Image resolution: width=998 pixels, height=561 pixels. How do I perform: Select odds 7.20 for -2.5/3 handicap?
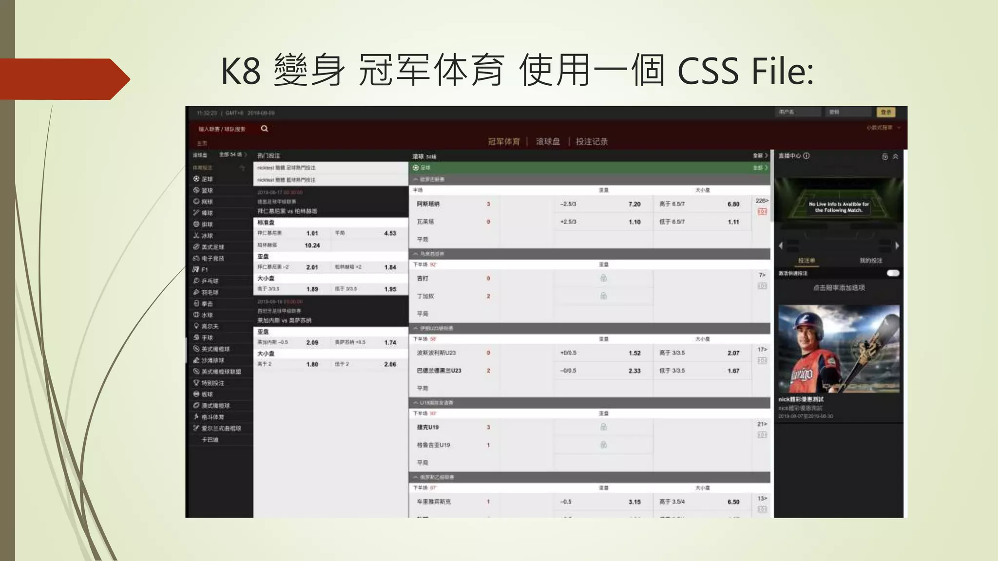pos(634,204)
